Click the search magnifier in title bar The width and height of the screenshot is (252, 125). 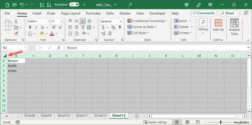tap(130, 4)
